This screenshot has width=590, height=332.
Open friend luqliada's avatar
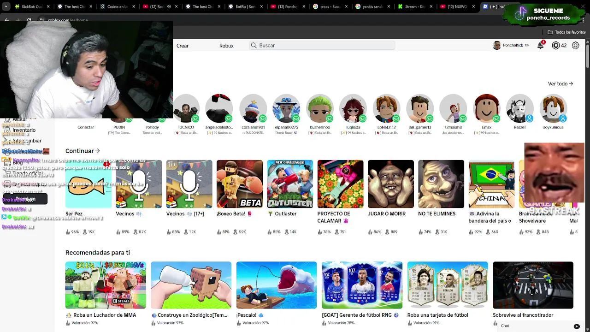[x=353, y=109]
